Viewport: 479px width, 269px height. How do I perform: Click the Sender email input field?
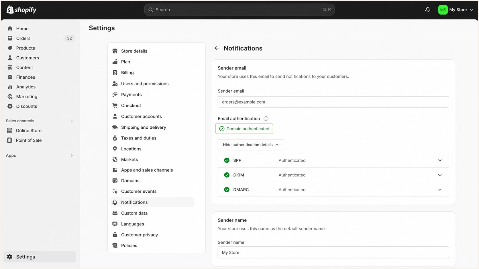point(333,102)
